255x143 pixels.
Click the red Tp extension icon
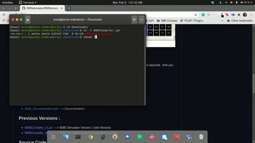[x=227, y=15]
